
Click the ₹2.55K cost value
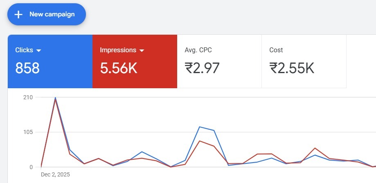pyautogui.click(x=292, y=68)
